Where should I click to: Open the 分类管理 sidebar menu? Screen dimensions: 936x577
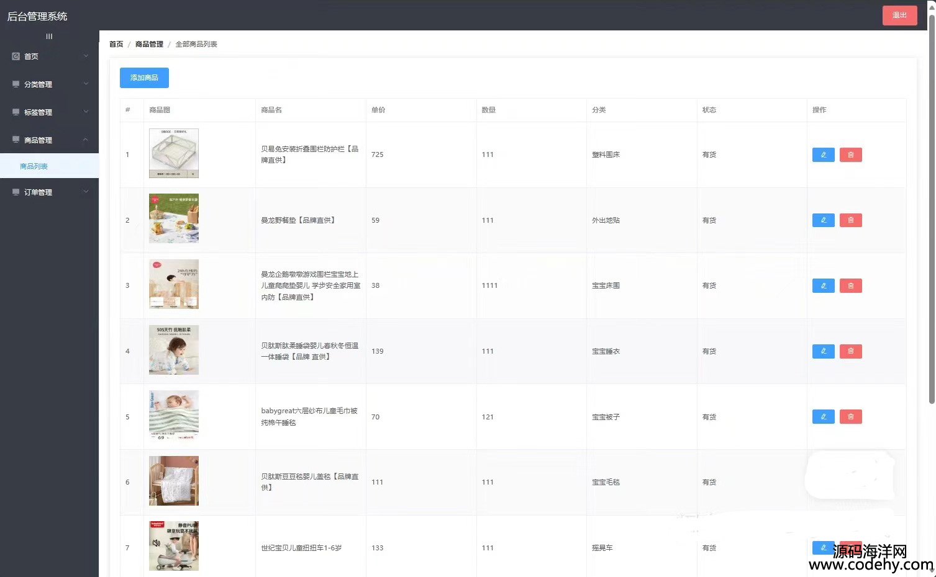49,84
